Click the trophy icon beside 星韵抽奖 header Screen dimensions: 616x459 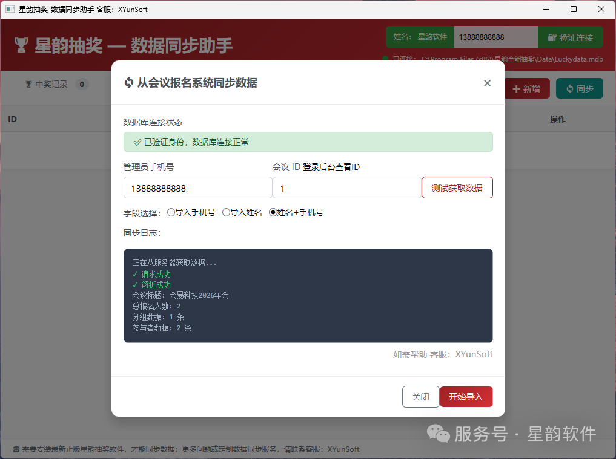pyautogui.click(x=21, y=45)
